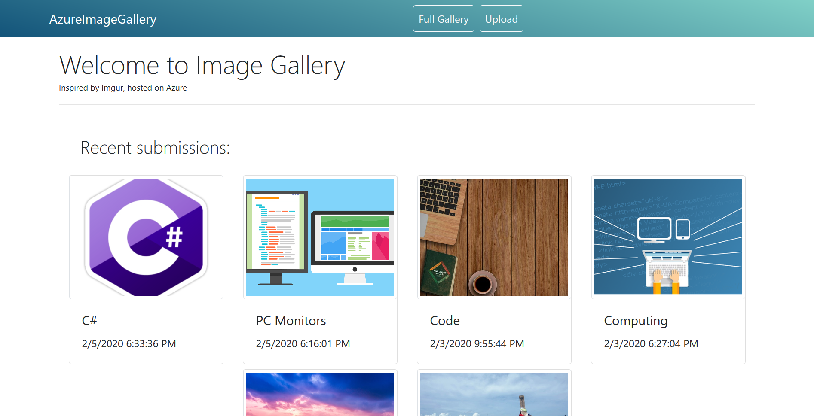This screenshot has width=814, height=416.
Task: Click the date 2/5/2020 6:33:36 PM
Action: point(129,344)
